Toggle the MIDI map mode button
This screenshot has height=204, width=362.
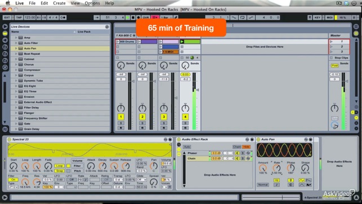(x=330, y=17)
